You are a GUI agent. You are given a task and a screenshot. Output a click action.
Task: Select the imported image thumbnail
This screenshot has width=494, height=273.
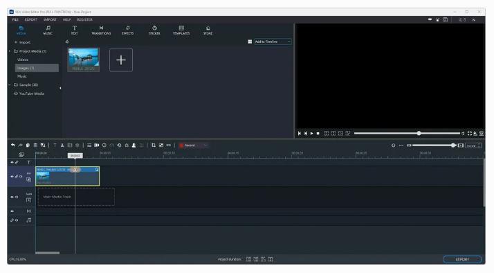tap(84, 60)
